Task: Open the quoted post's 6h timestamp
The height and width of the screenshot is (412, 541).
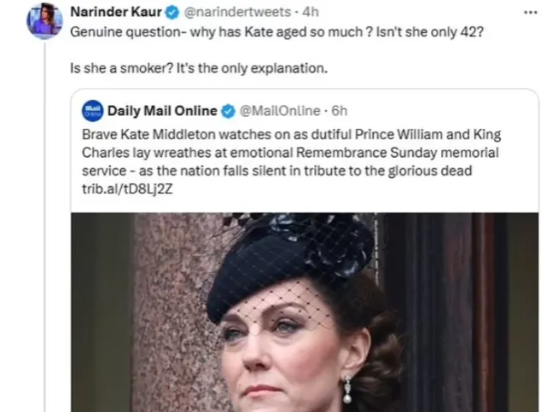Action: (x=339, y=111)
